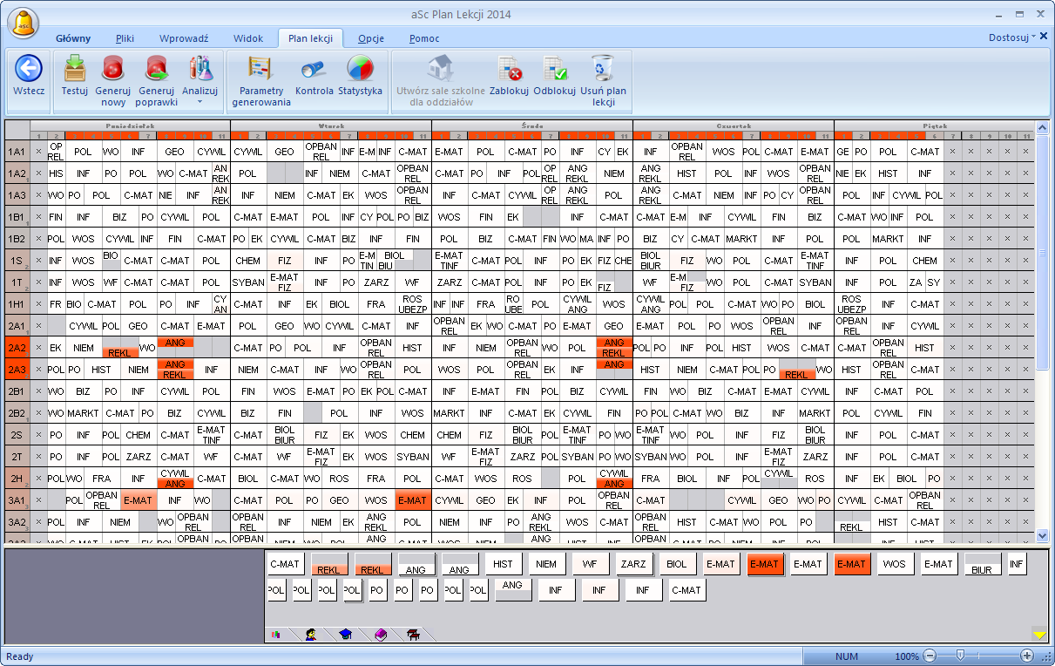The height and width of the screenshot is (666, 1055).
Task: Pick the unplaced ZARZ card
Action: pyautogui.click(x=634, y=564)
